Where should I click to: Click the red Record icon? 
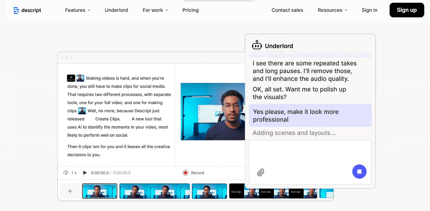tap(186, 172)
